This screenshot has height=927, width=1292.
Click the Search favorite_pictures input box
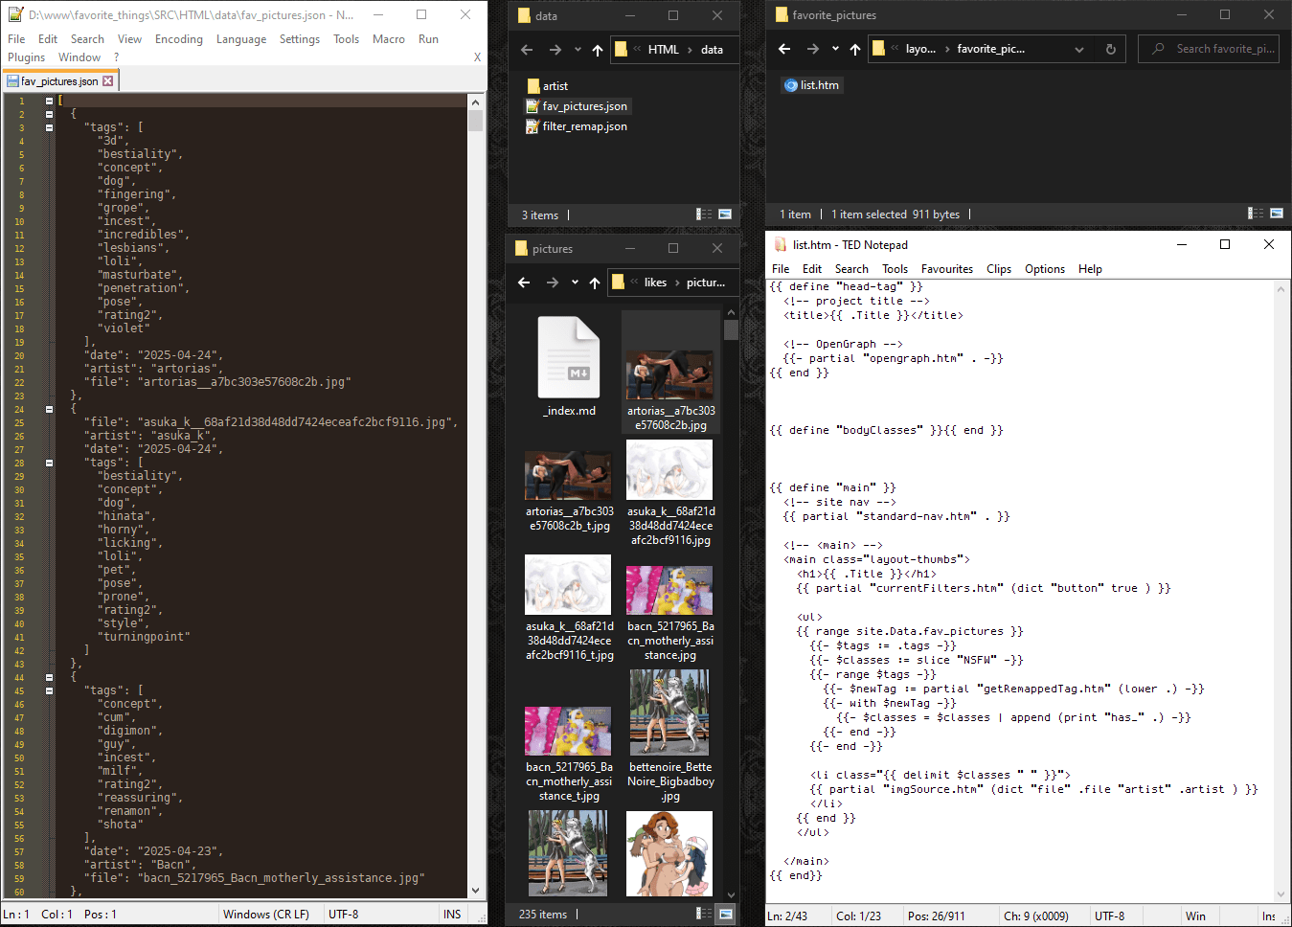tap(1224, 49)
